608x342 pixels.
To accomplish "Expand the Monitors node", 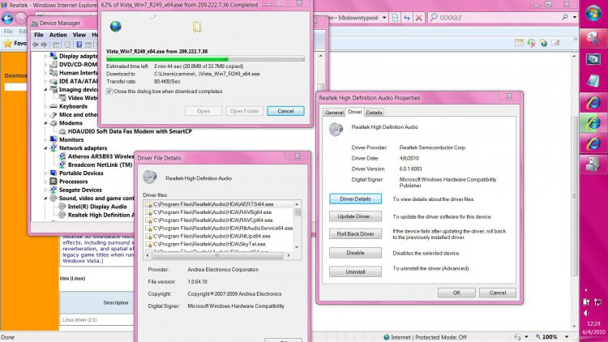I will (x=45, y=140).
